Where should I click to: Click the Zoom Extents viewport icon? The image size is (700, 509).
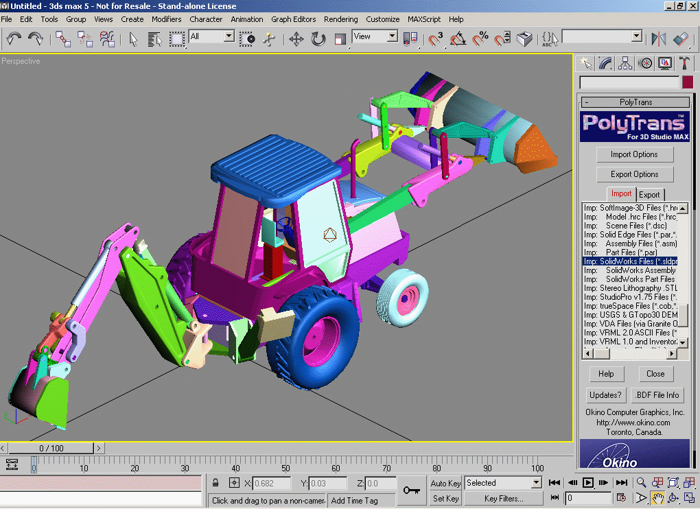[x=673, y=483]
